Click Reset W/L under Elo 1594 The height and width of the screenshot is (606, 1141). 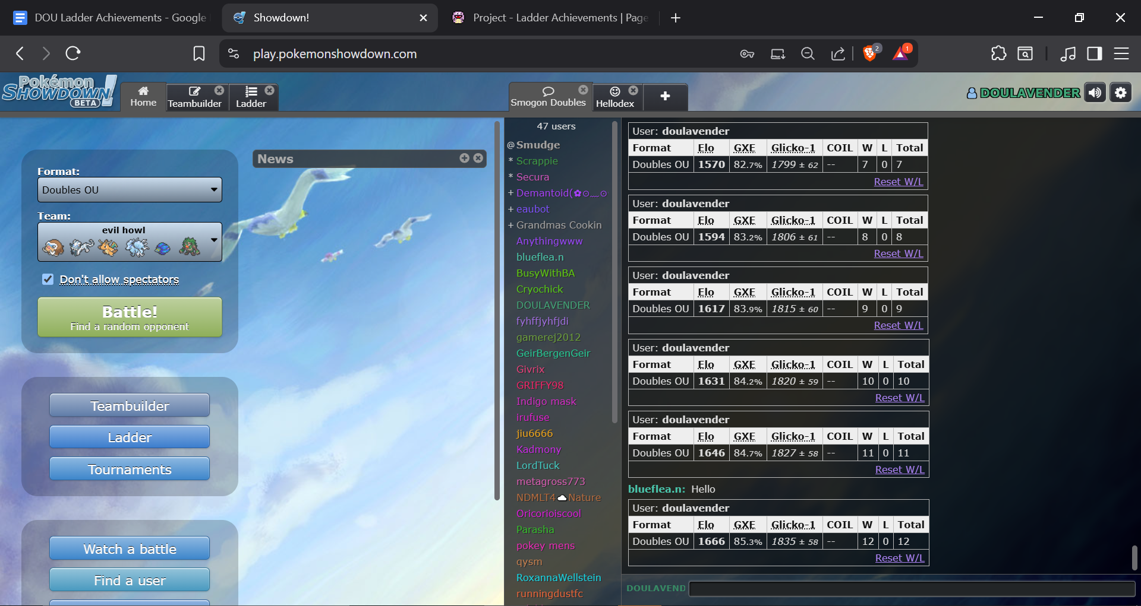(898, 253)
